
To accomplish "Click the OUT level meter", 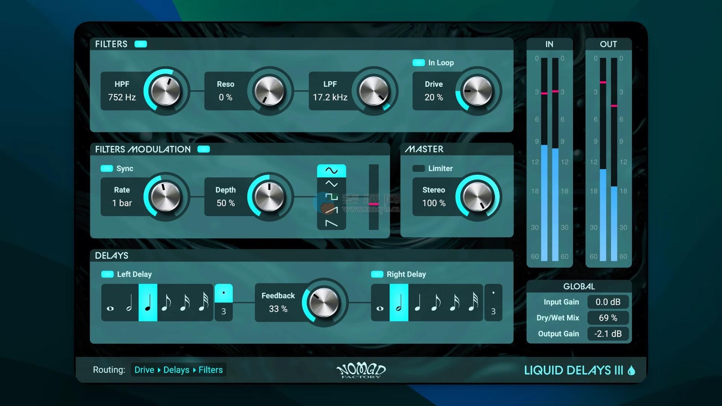I will 608,159.
